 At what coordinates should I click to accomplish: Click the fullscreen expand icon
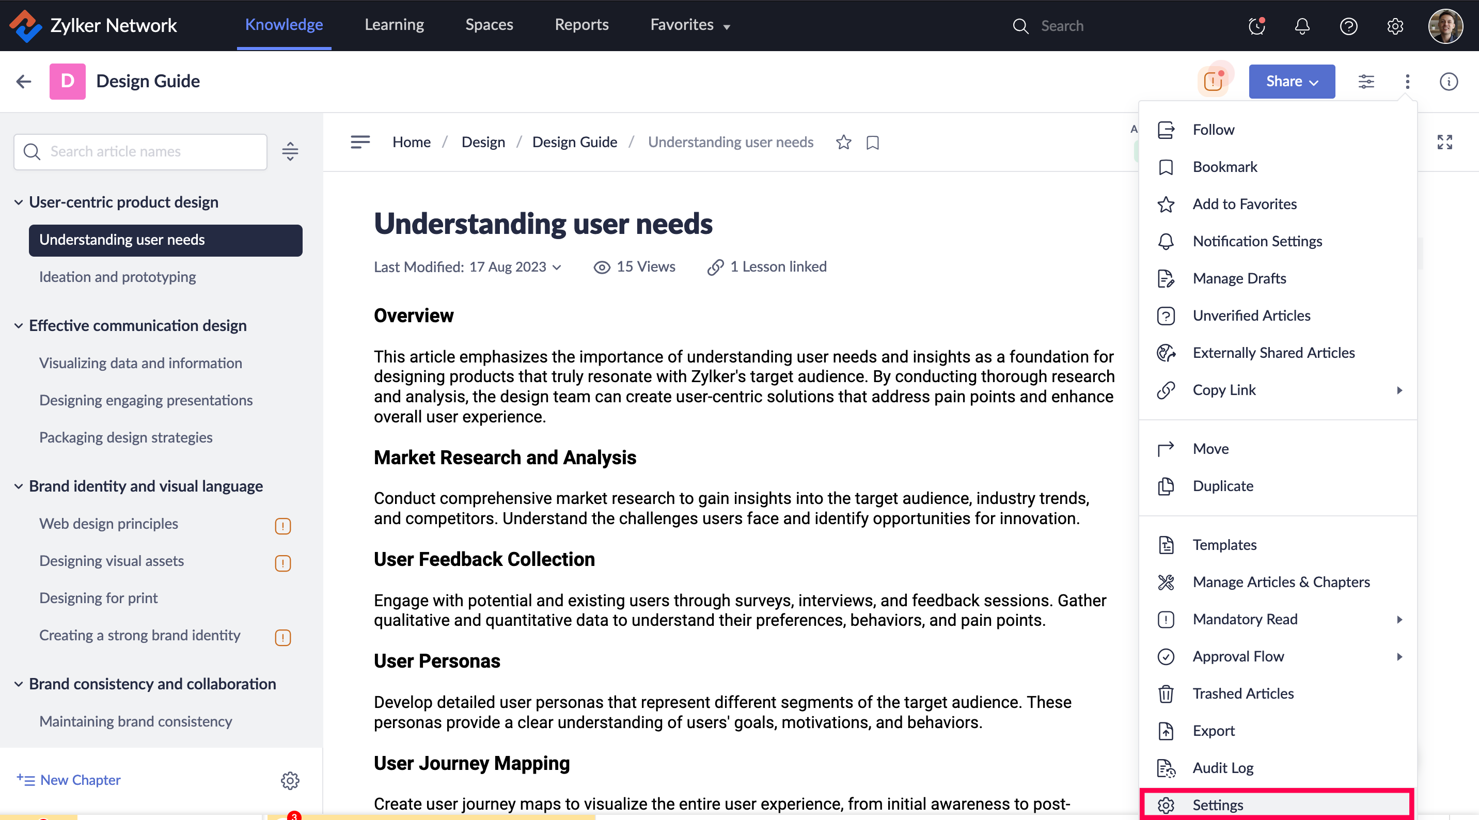[1444, 142]
